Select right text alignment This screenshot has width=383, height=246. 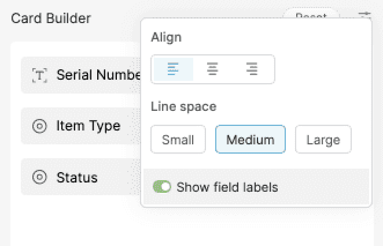pyautogui.click(x=252, y=69)
